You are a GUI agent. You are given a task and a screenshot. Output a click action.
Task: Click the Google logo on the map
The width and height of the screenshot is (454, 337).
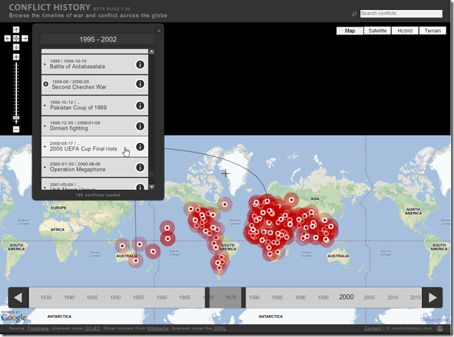click(13, 317)
